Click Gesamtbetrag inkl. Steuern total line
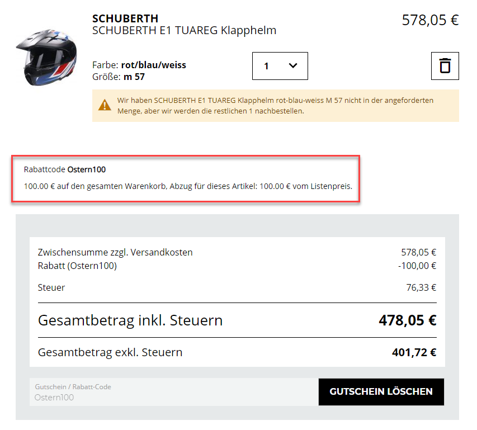This screenshot has width=477, height=430. pyautogui.click(x=130, y=320)
